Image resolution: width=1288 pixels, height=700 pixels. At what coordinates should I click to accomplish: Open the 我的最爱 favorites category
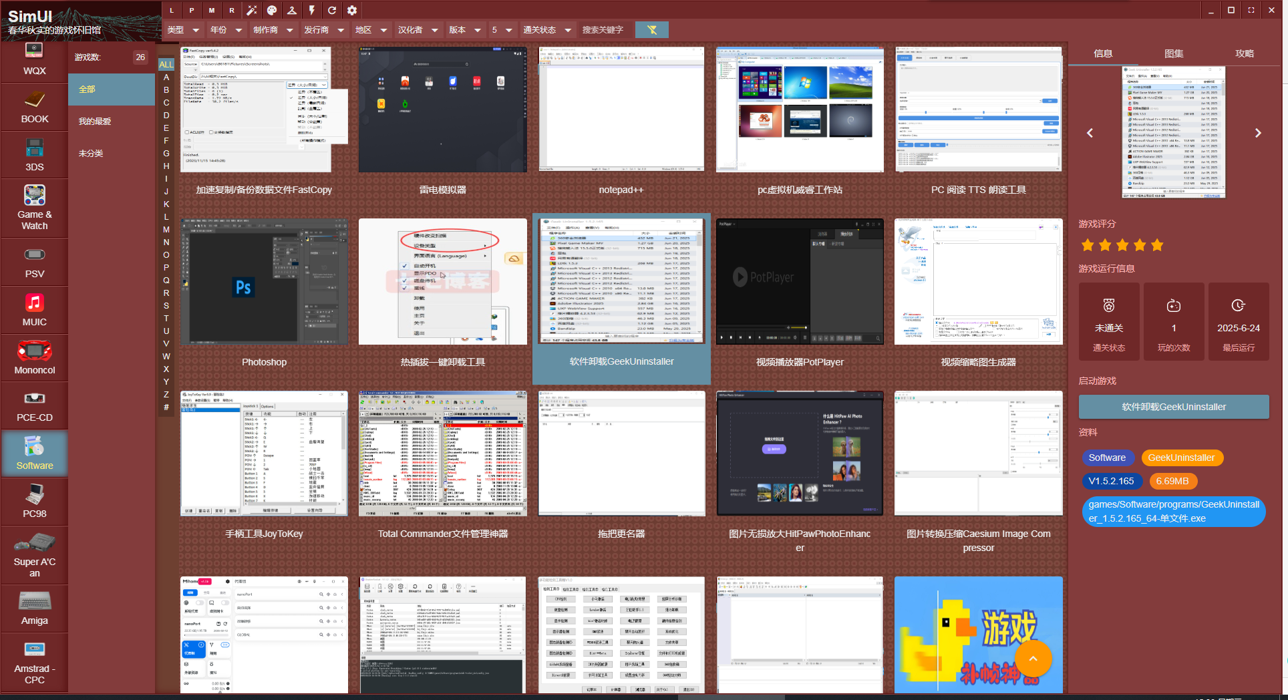tap(111, 121)
